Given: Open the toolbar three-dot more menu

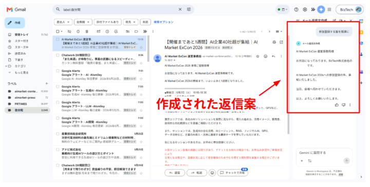Looking at the screenshot, I should point(153,31).
